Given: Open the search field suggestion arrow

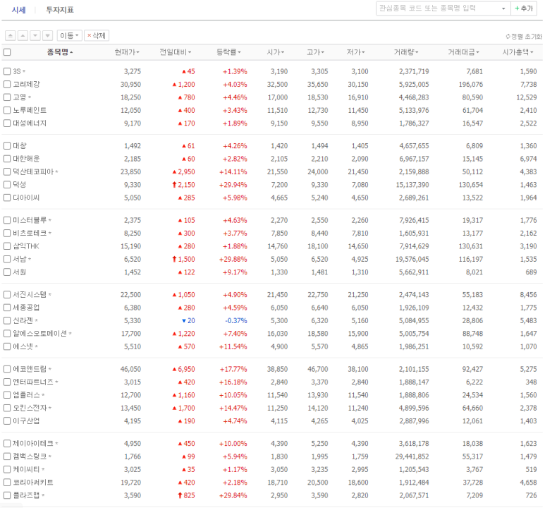Looking at the screenshot, I should coord(503,8).
